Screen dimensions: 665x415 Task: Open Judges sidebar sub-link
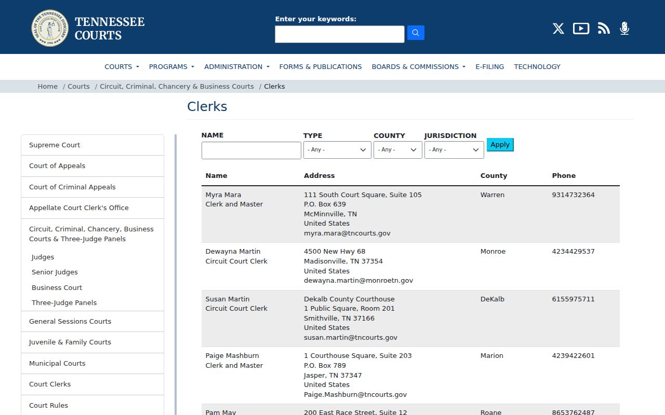click(x=43, y=257)
